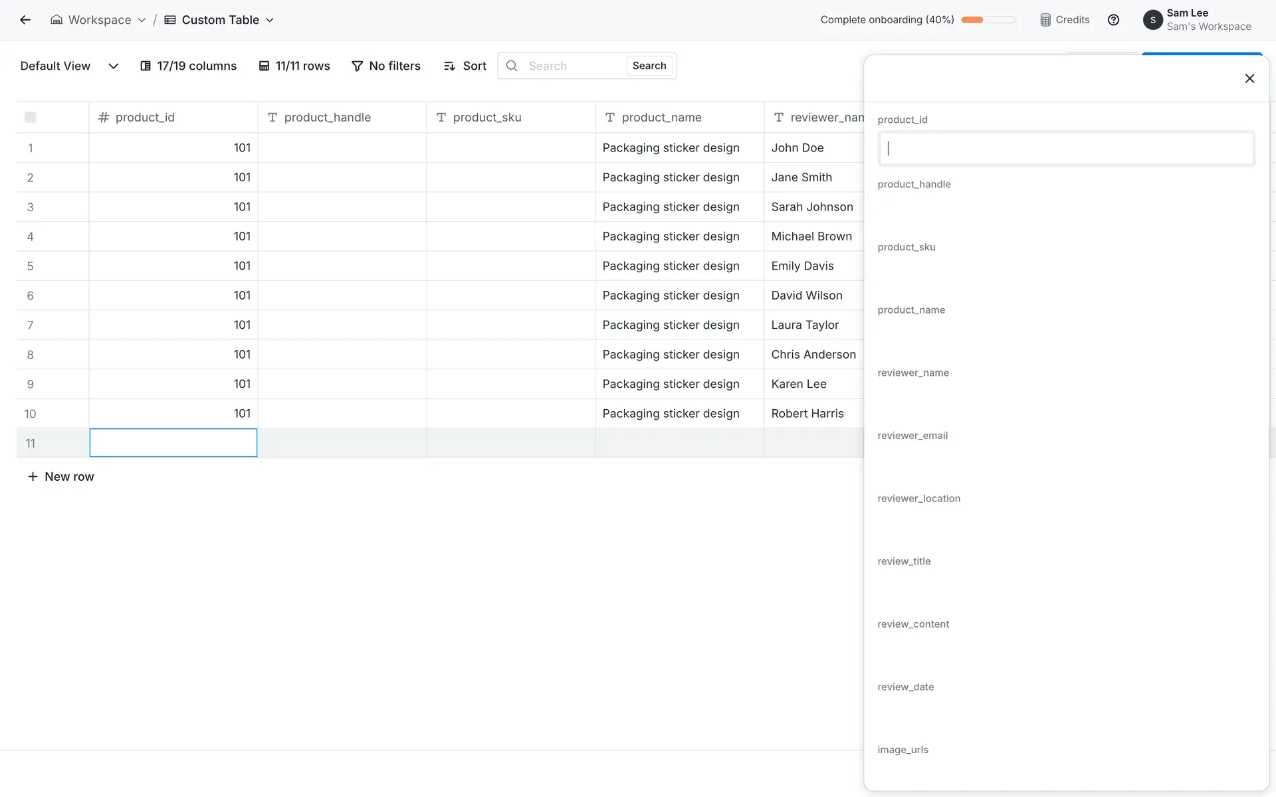Focus the product_id input field
The width and height of the screenshot is (1276, 797).
(1065, 149)
